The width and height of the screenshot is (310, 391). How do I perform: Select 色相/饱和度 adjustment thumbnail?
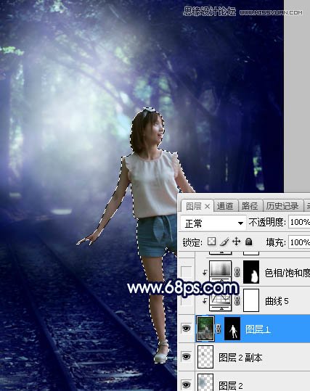coord(221,271)
